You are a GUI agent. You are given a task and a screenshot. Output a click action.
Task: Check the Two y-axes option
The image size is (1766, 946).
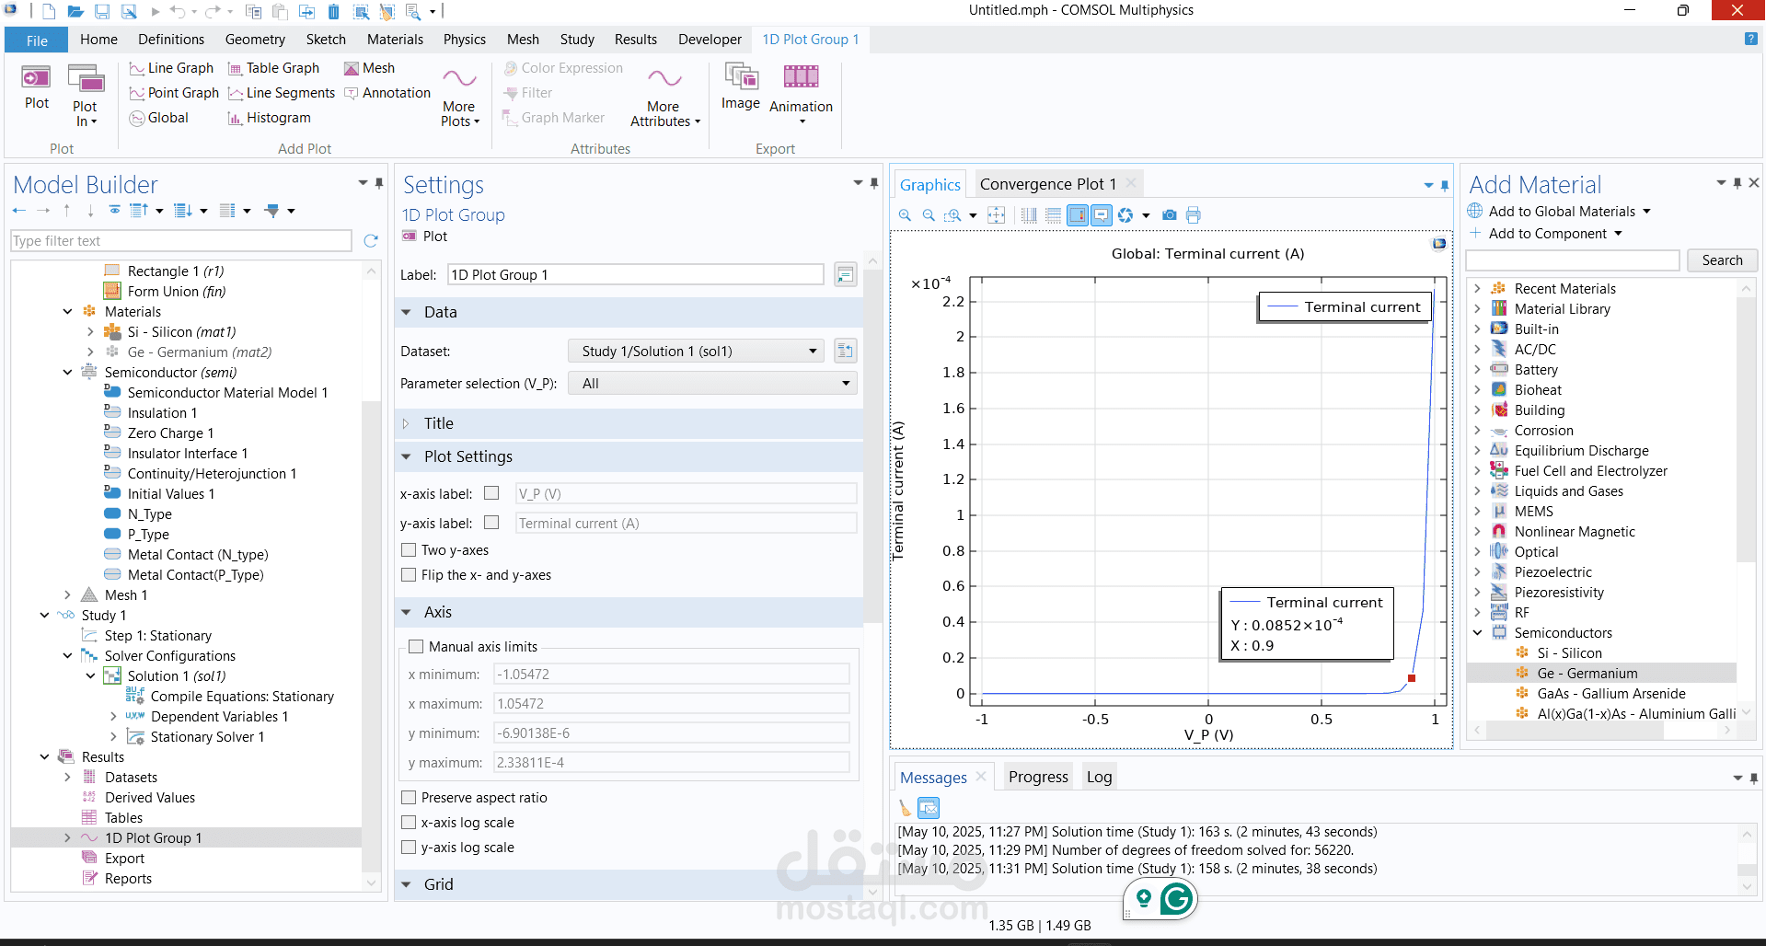click(410, 550)
